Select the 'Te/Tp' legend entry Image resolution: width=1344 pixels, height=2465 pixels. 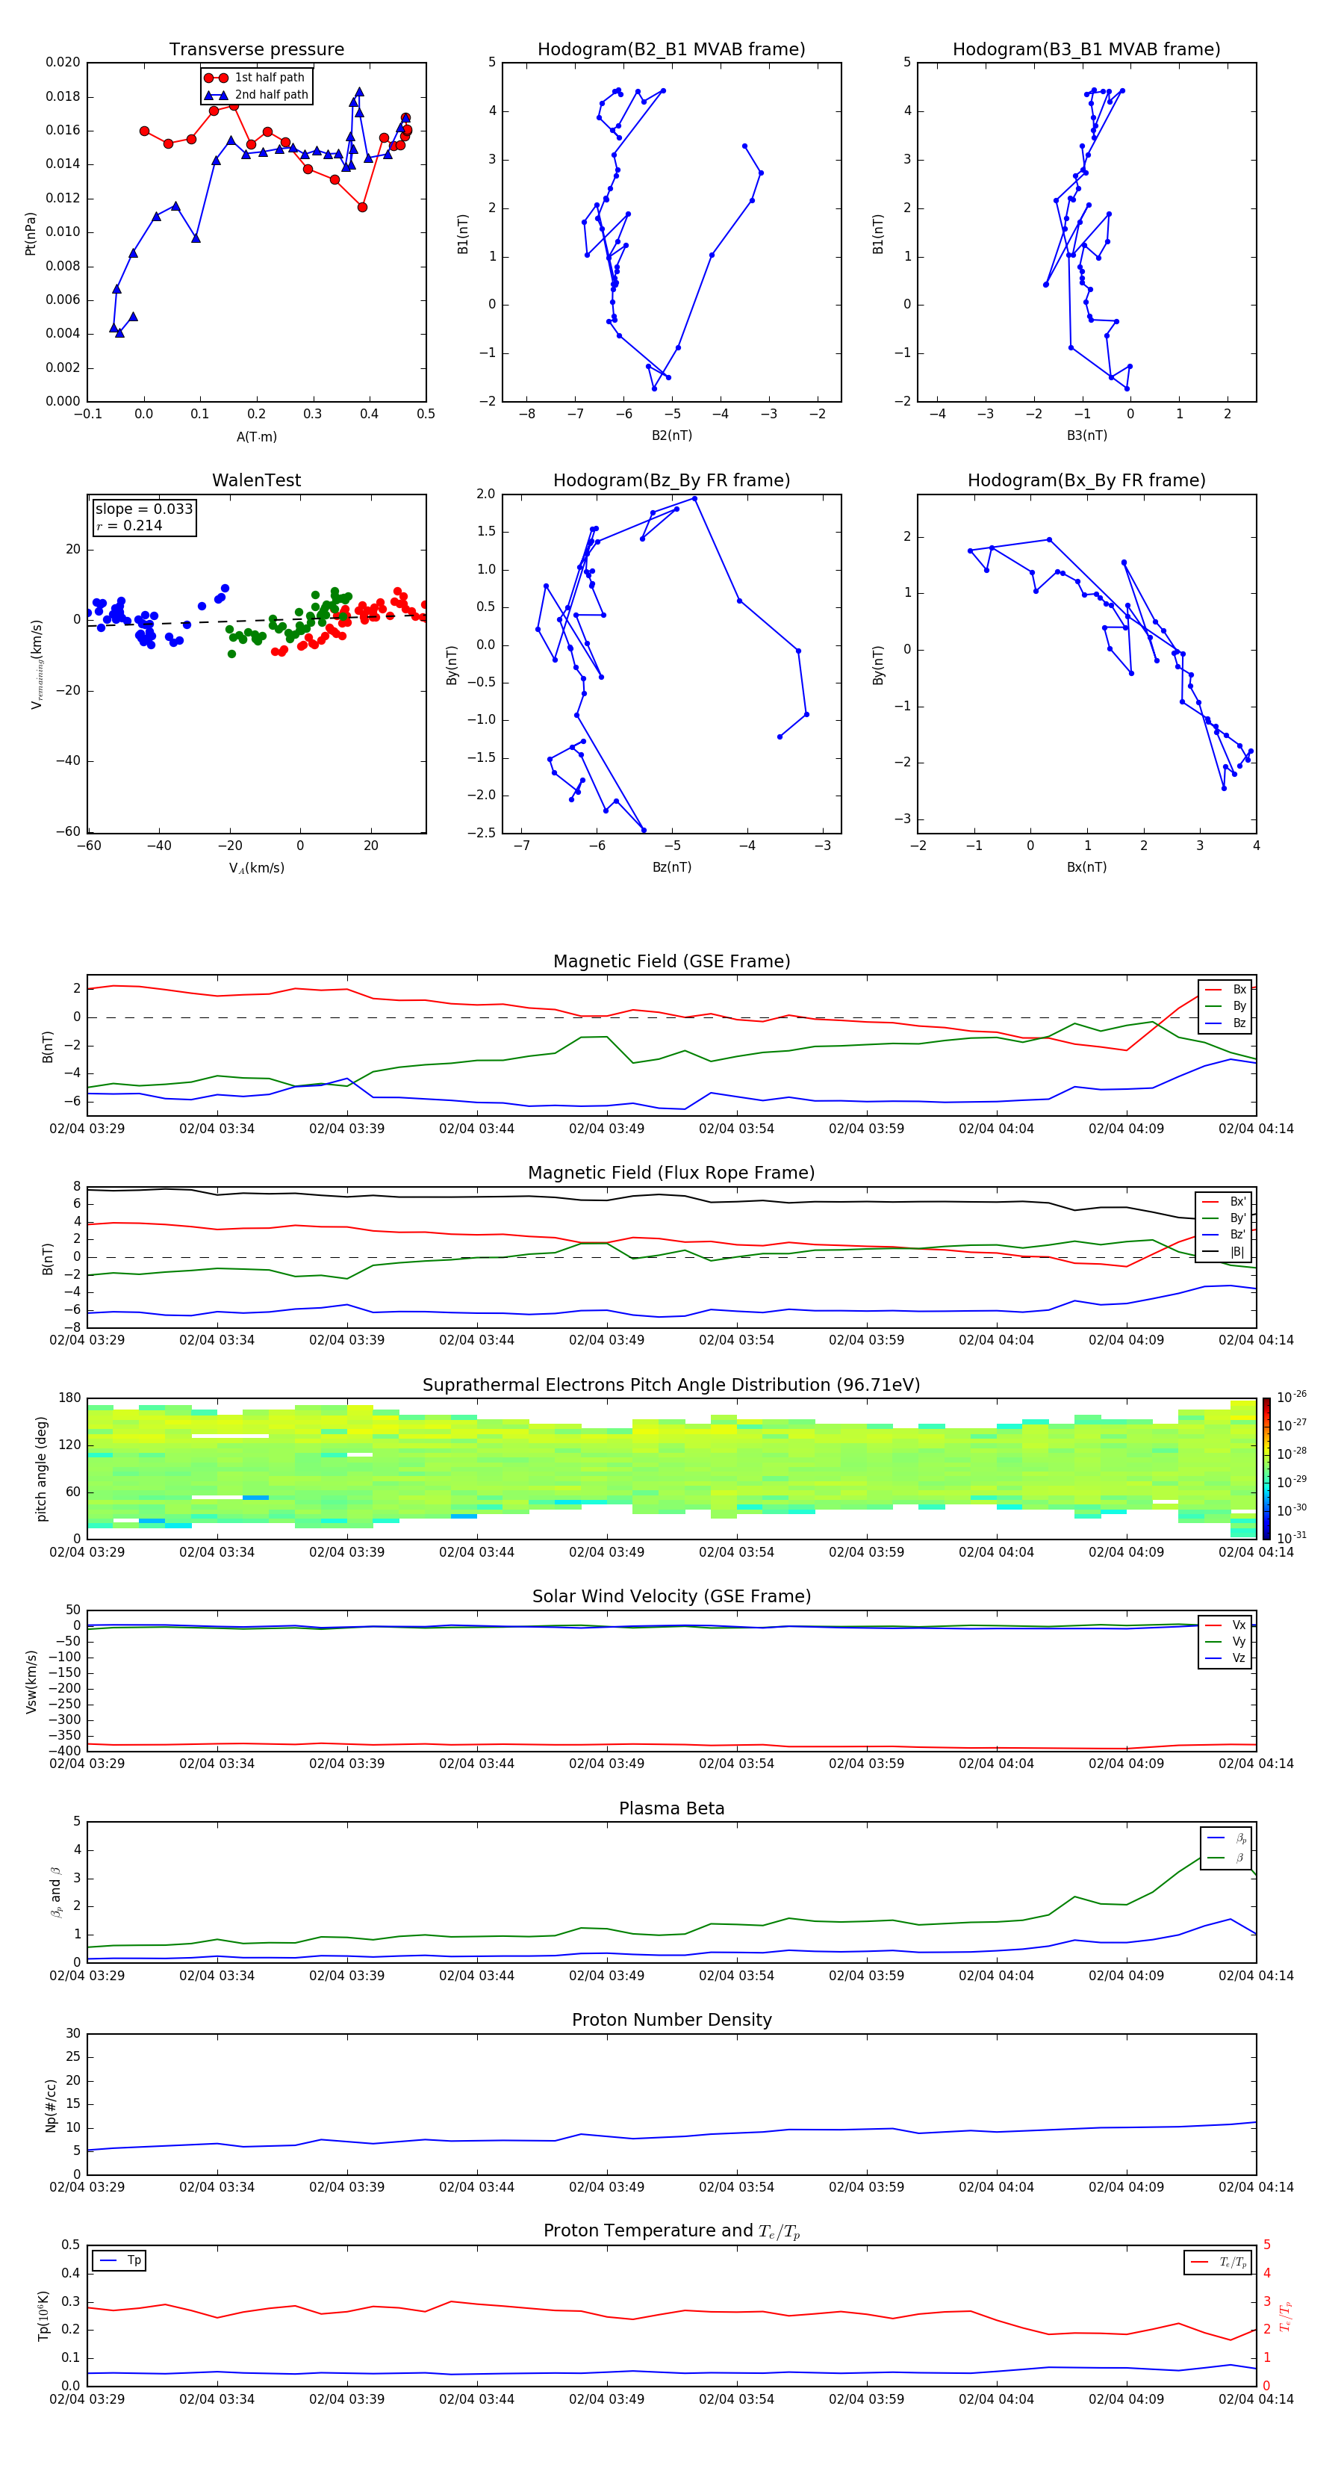[x=1219, y=2262]
